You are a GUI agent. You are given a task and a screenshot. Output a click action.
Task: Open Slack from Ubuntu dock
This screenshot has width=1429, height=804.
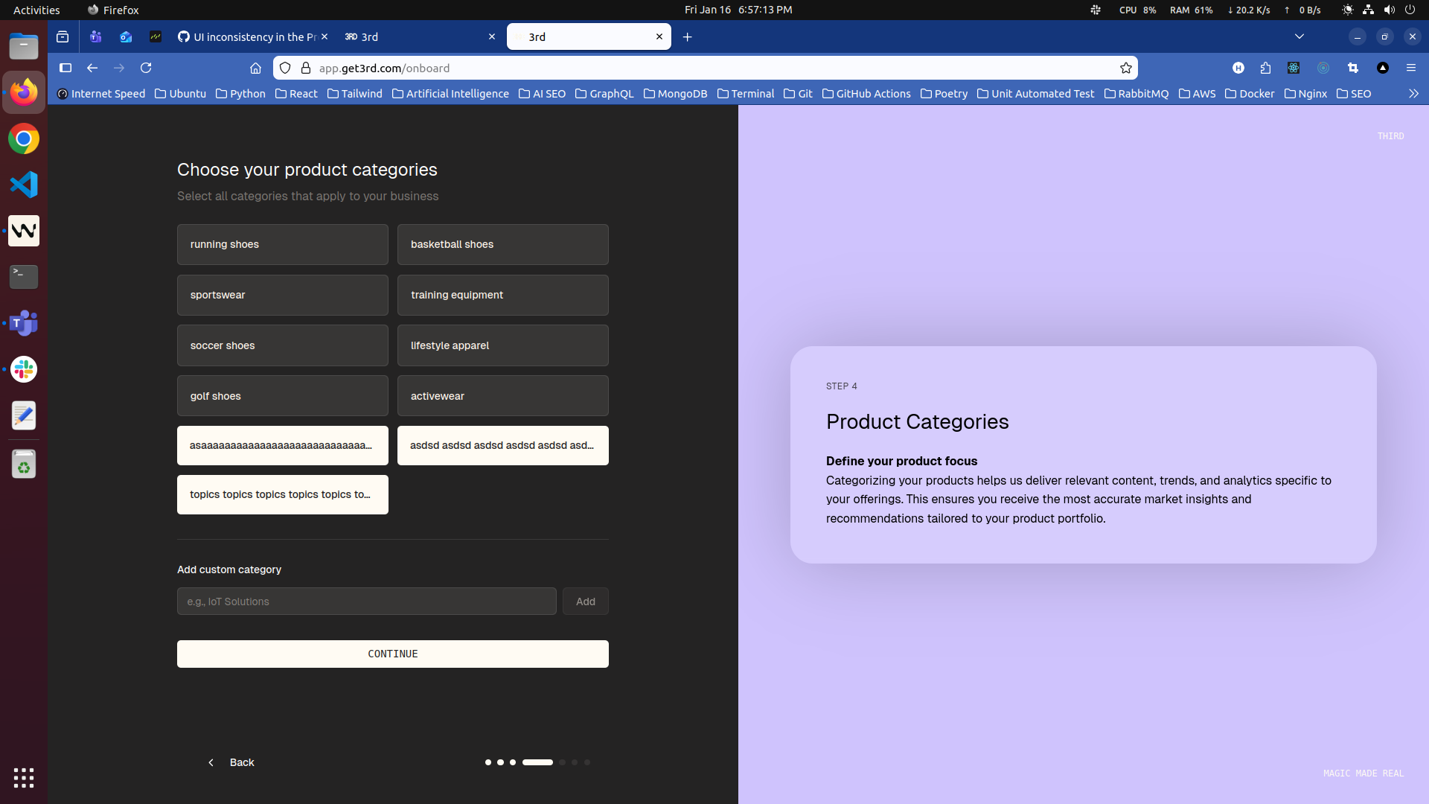tap(24, 369)
